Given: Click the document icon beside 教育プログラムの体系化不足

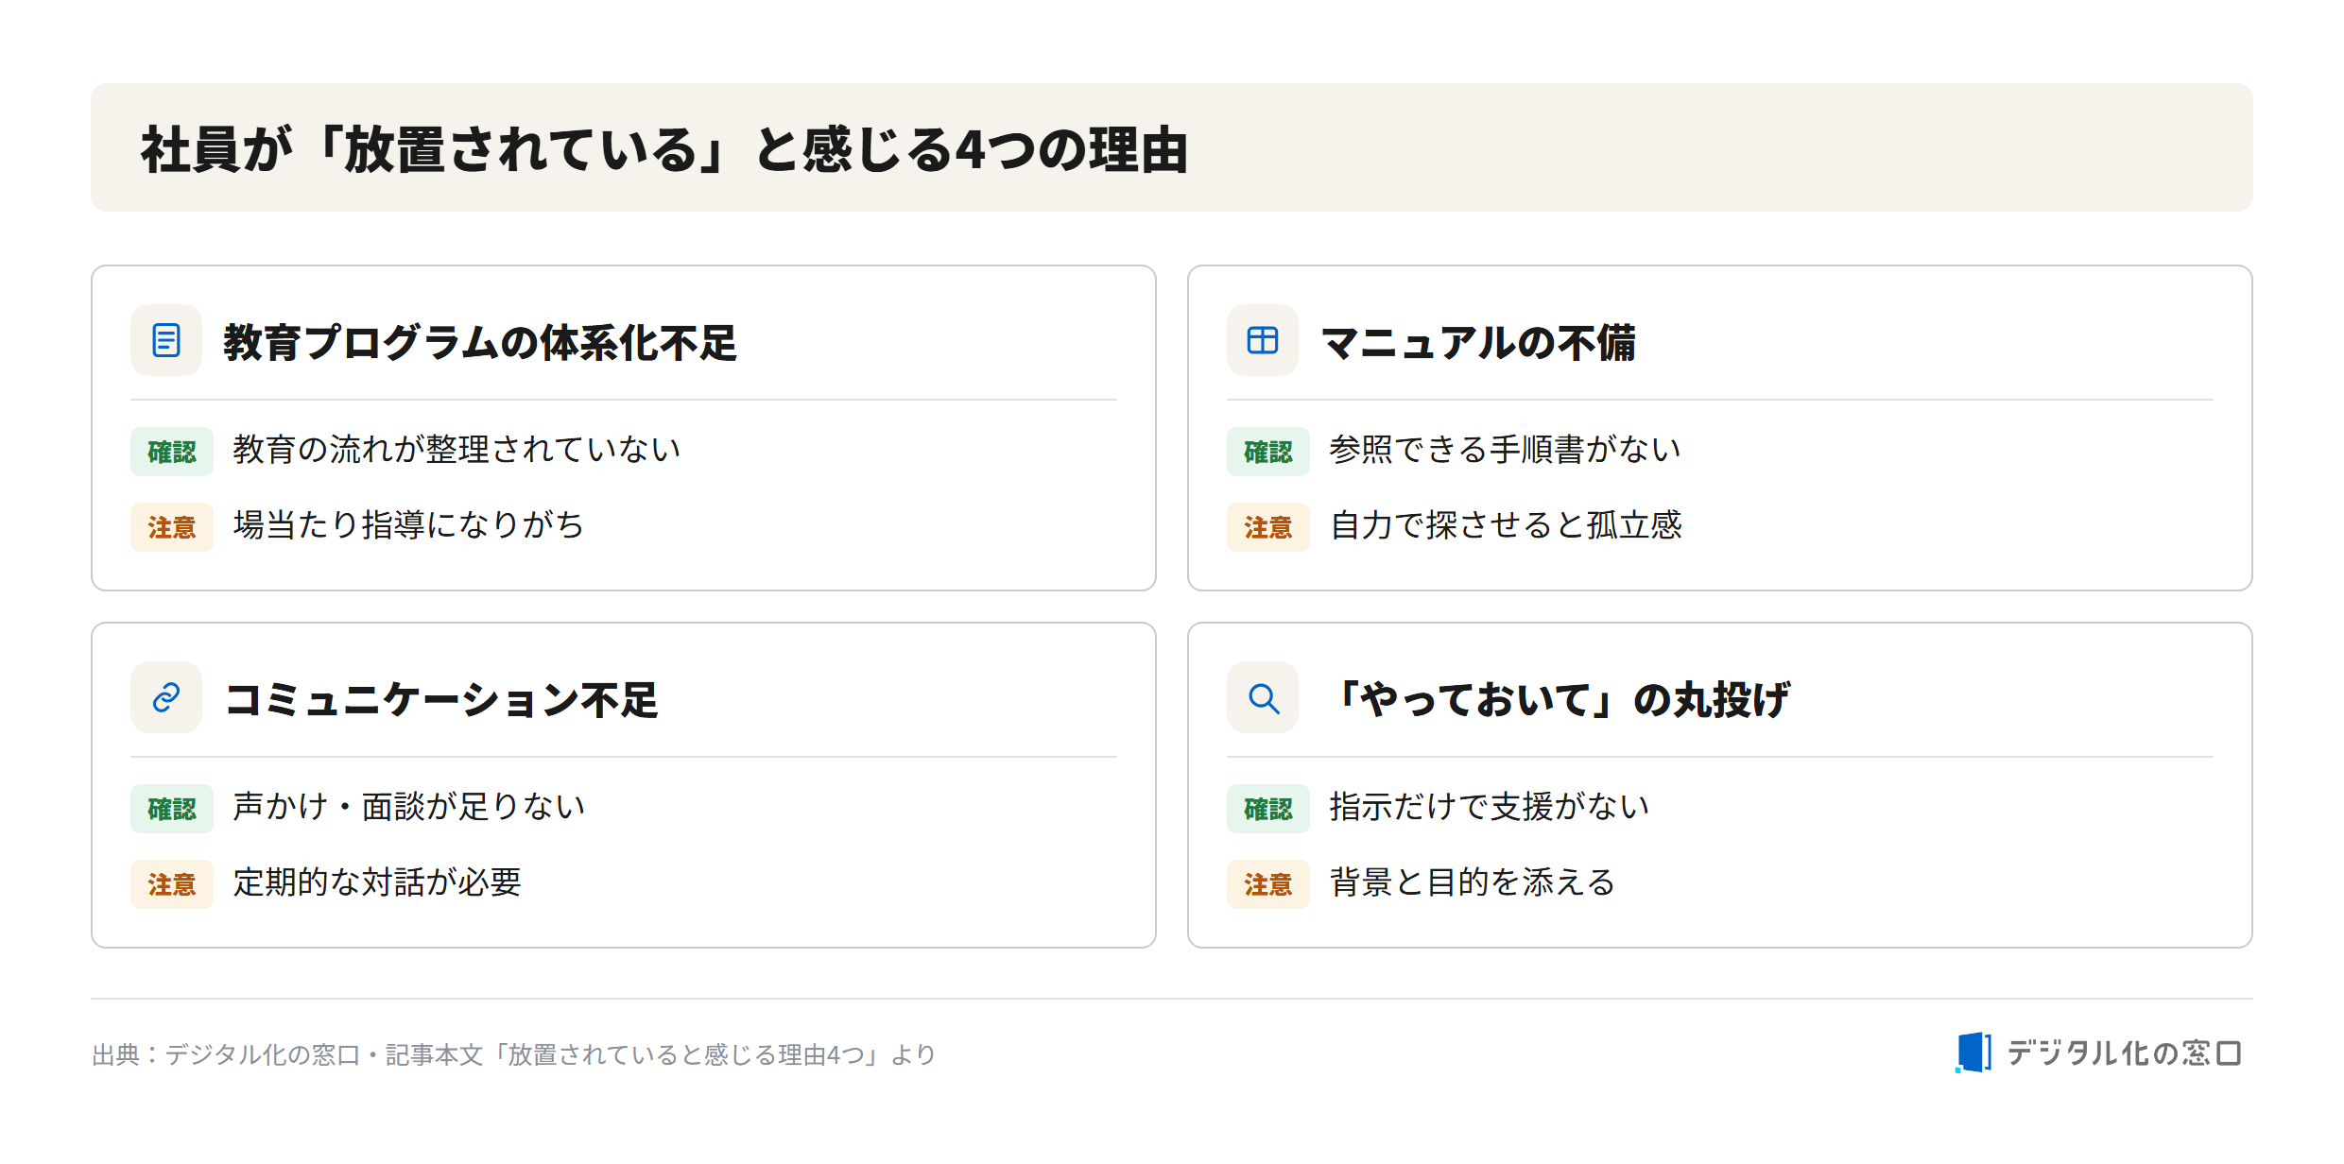Looking at the screenshot, I should 166,340.
